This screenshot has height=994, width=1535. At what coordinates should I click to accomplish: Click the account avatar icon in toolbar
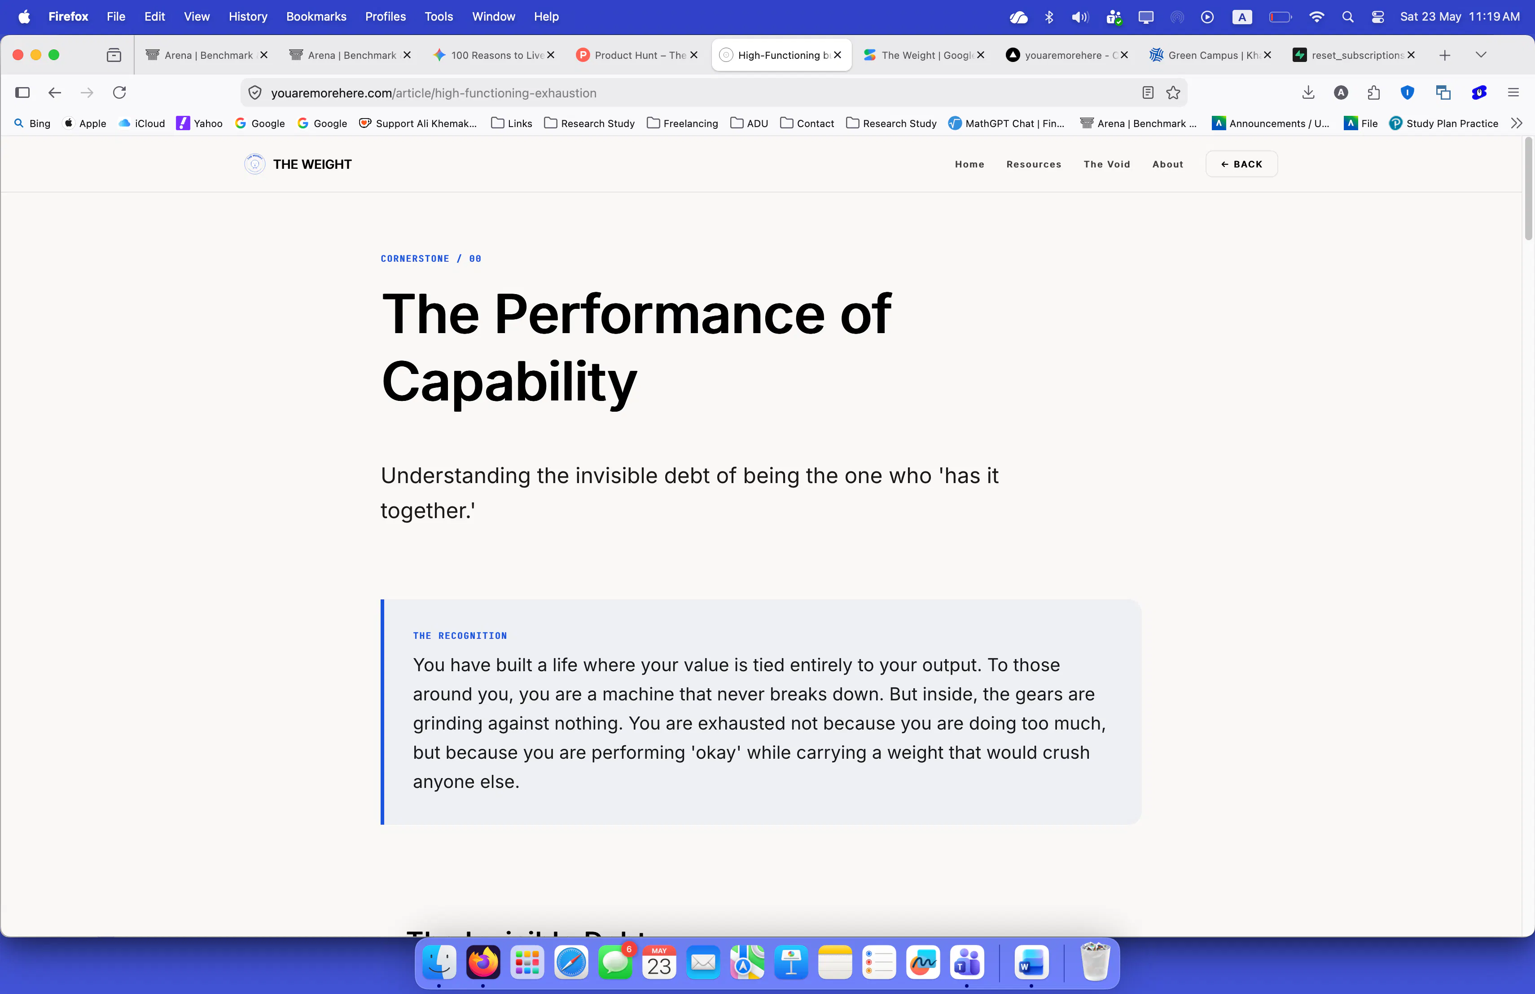(1341, 93)
